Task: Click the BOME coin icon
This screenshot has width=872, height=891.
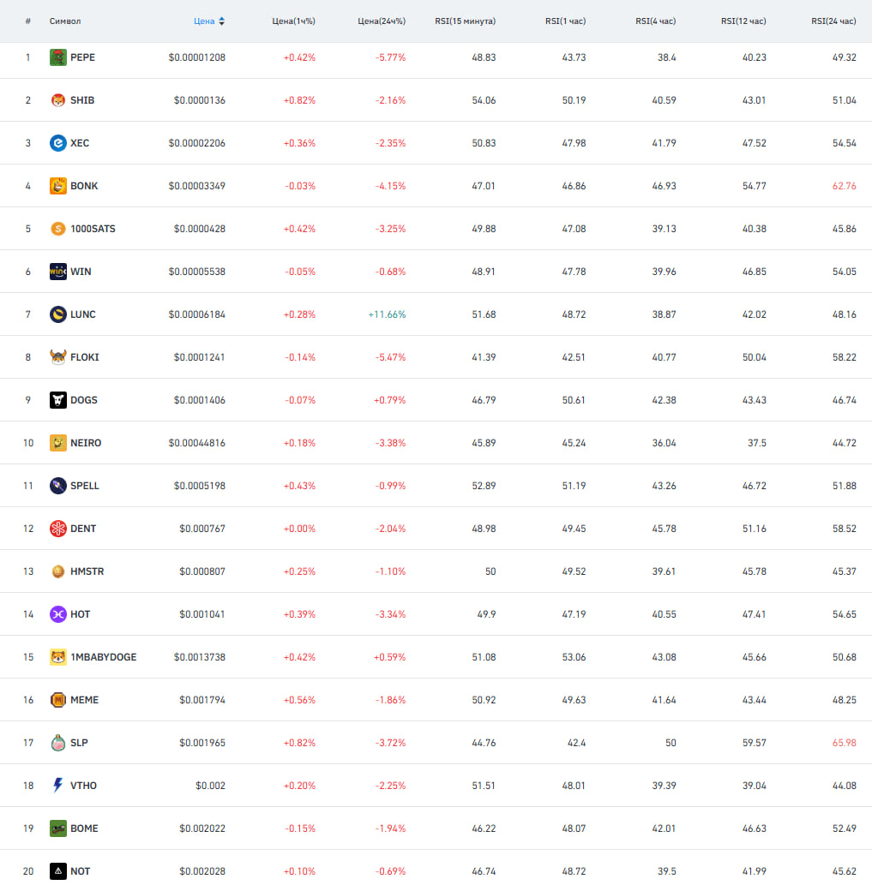Action: [x=58, y=828]
